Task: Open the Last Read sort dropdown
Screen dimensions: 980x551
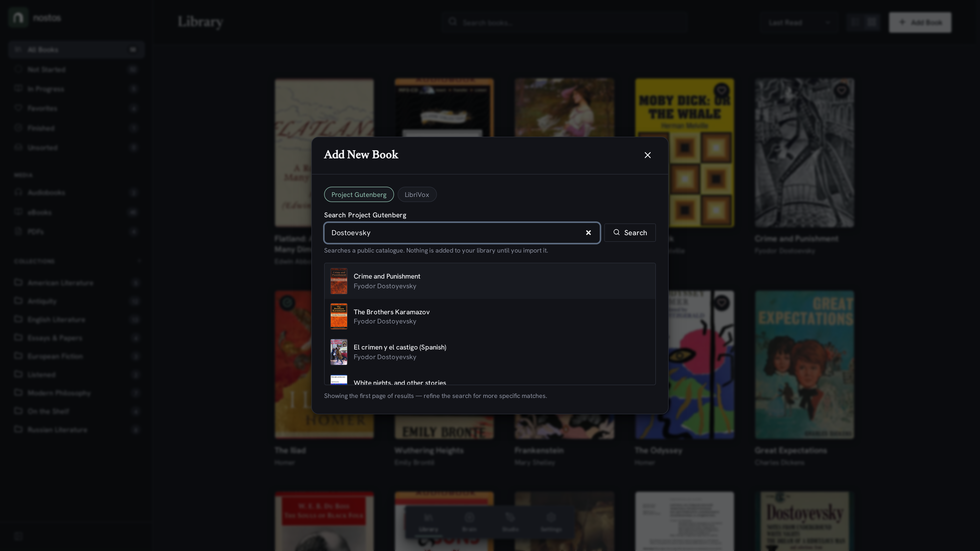Action: pos(799,22)
